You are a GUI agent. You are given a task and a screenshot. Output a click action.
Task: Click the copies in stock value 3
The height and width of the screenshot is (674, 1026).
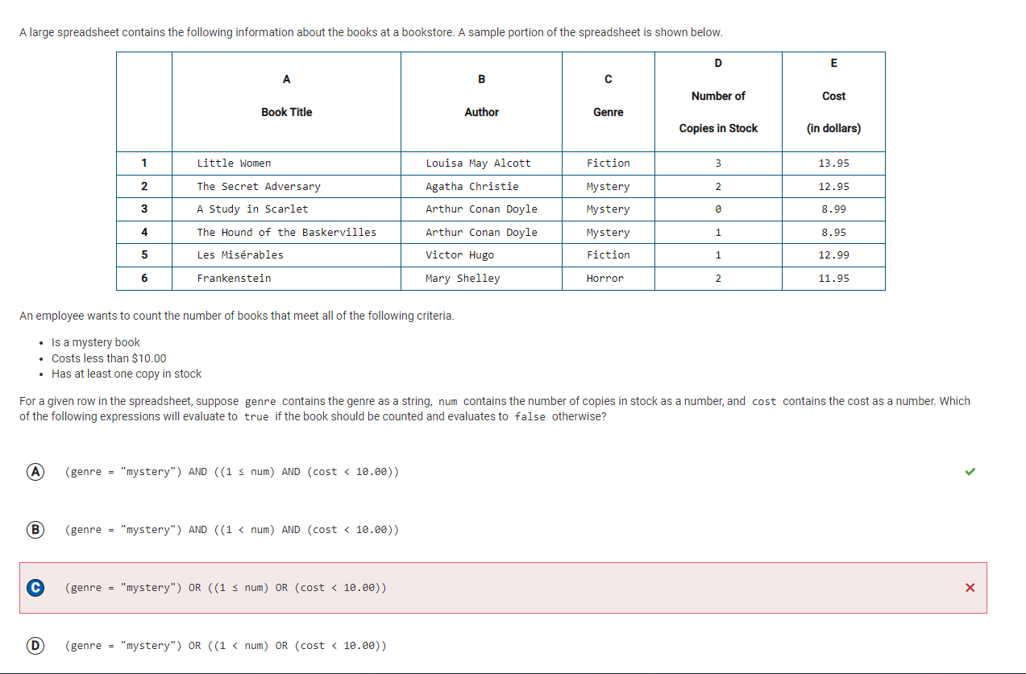coord(718,163)
